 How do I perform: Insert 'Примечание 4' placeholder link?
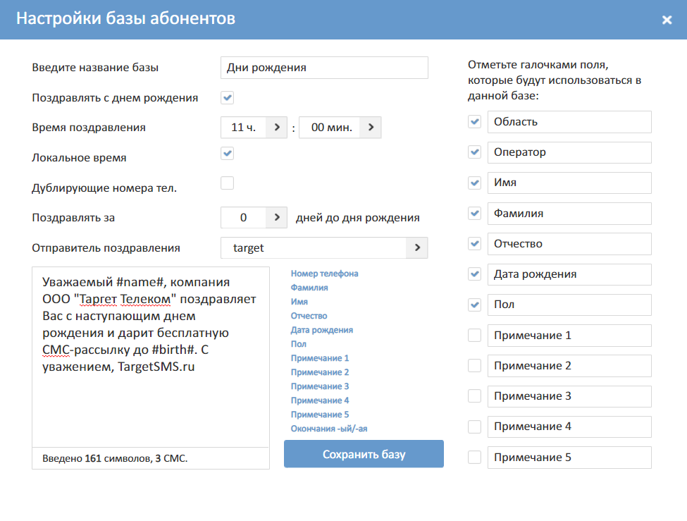pos(320,400)
